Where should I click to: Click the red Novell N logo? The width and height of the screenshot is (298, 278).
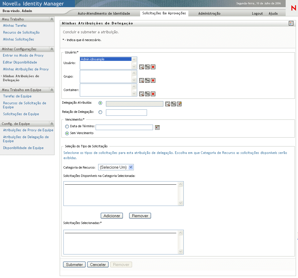[x=293, y=8]
